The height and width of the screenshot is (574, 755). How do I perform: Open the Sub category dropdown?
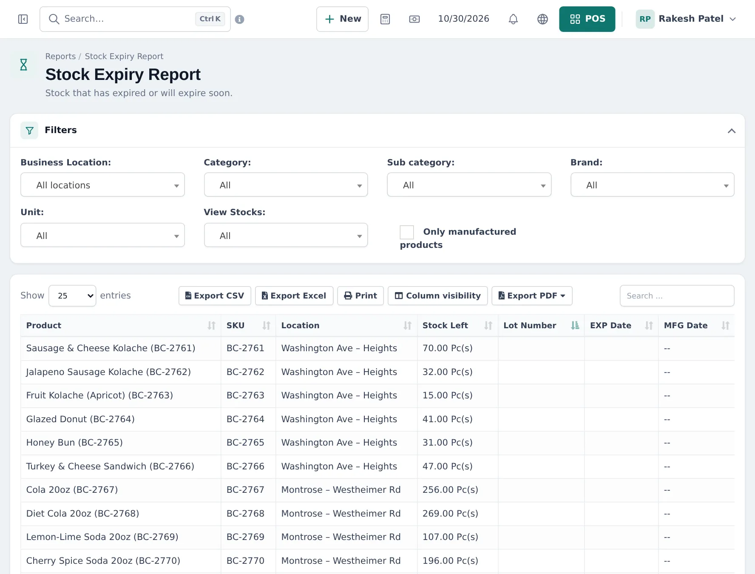click(469, 185)
